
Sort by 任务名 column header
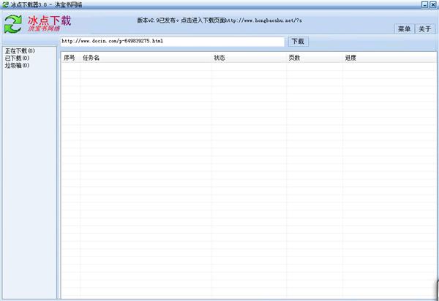point(146,58)
